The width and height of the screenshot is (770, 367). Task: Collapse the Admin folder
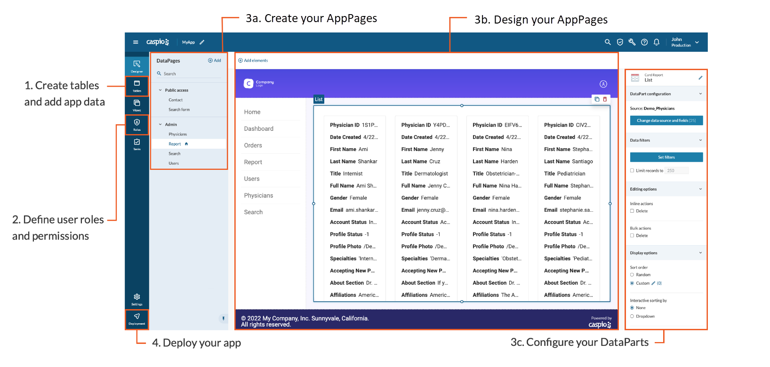point(160,125)
